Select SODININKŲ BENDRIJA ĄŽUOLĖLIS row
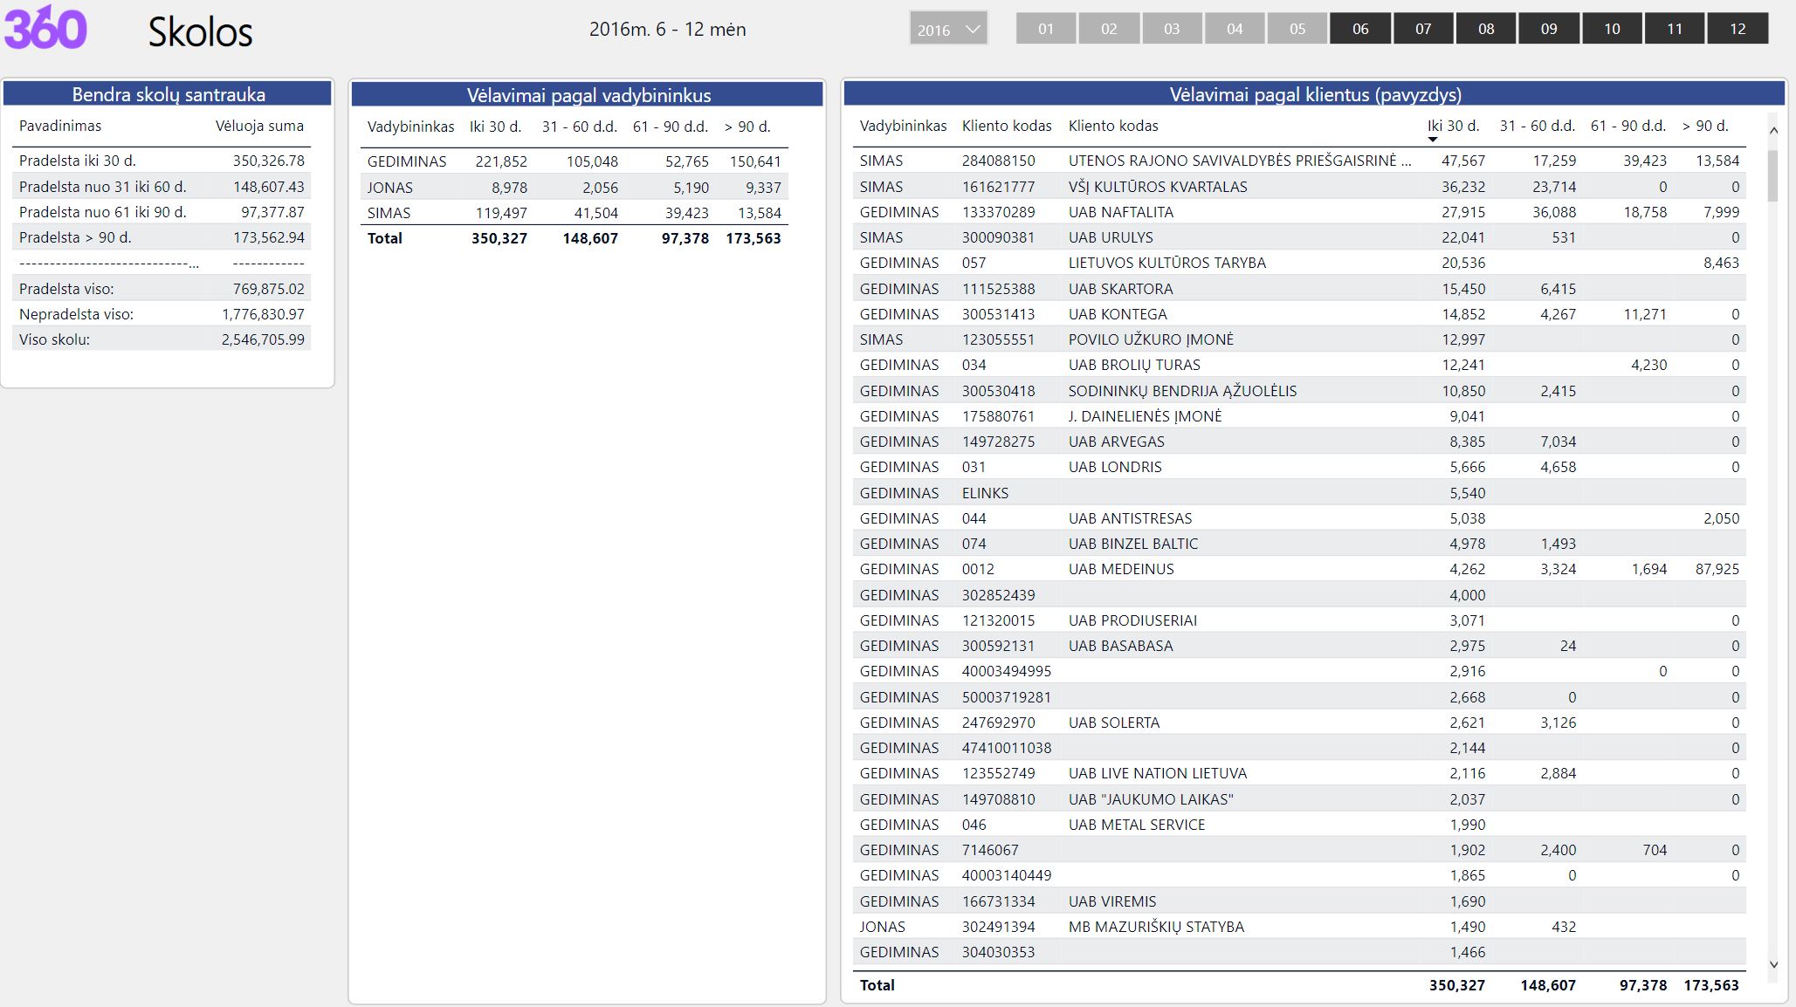Image resolution: width=1796 pixels, height=1007 pixels. pyautogui.click(x=1299, y=390)
